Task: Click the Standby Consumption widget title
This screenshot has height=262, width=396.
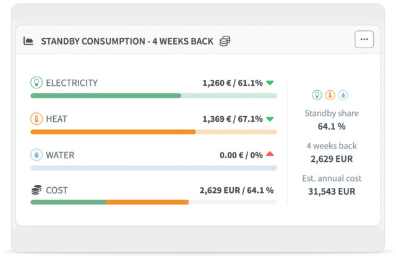Action: 127,41
